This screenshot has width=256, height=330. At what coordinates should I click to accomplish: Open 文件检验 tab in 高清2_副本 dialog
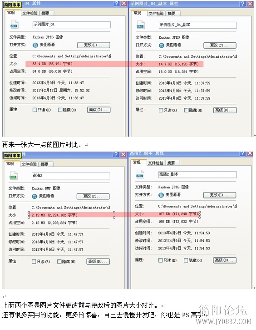[x=156, y=163]
